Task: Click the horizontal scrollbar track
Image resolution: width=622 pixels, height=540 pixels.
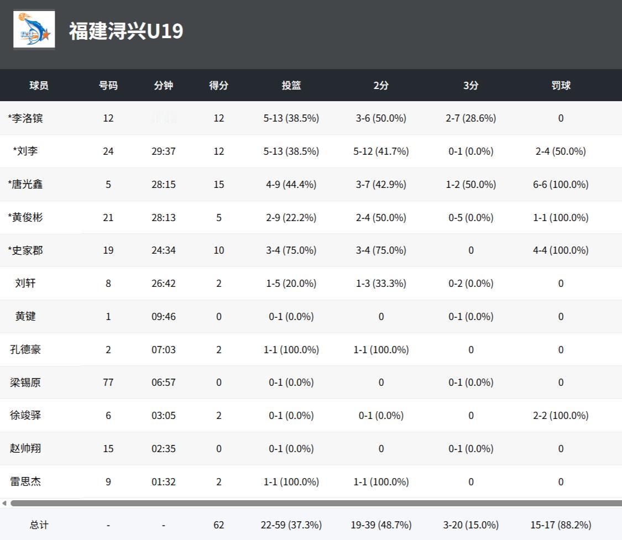Action: point(316,503)
